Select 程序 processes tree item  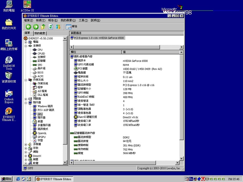coord(40,87)
